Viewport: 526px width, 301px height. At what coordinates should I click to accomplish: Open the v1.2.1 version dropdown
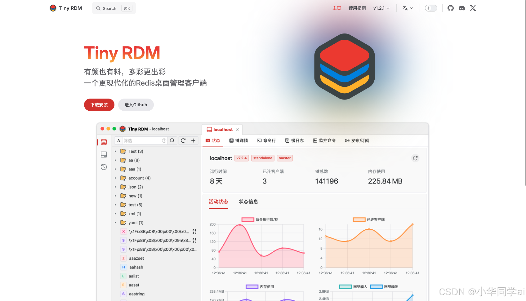click(381, 8)
